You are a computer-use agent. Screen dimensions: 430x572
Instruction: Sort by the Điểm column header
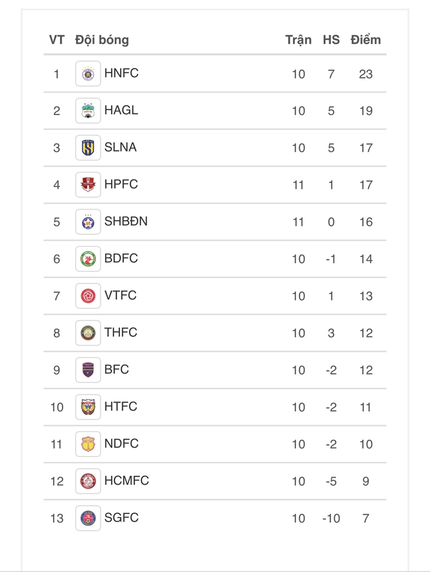pyautogui.click(x=365, y=40)
